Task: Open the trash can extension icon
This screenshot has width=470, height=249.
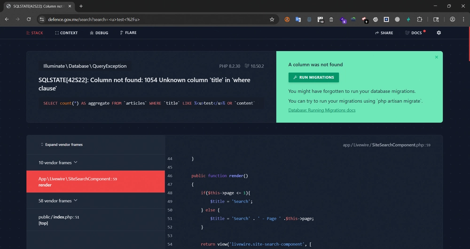Action: pyautogui.click(x=331, y=19)
